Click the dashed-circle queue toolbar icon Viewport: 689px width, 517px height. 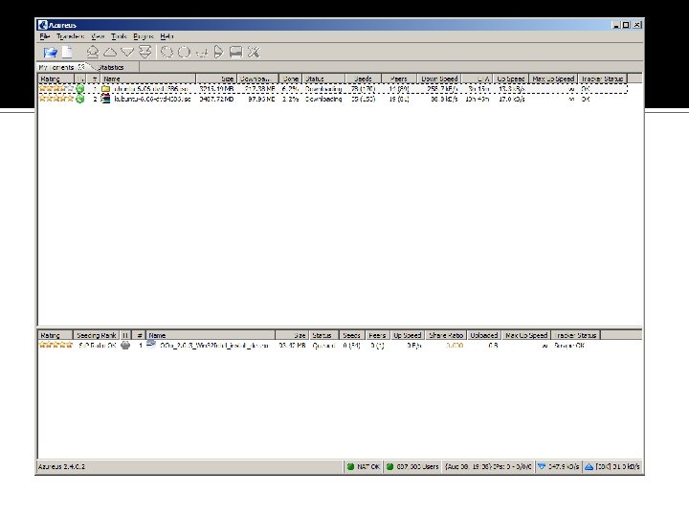coord(167,53)
